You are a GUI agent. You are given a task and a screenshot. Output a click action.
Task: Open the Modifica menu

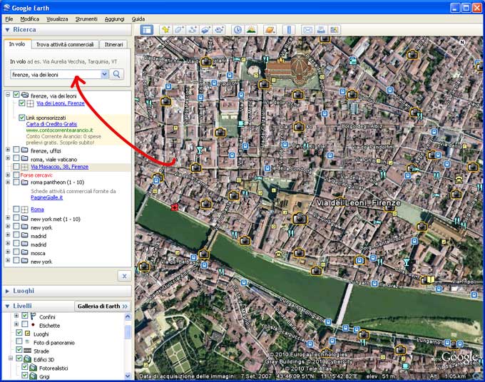pyautogui.click(x=30, y=19)
